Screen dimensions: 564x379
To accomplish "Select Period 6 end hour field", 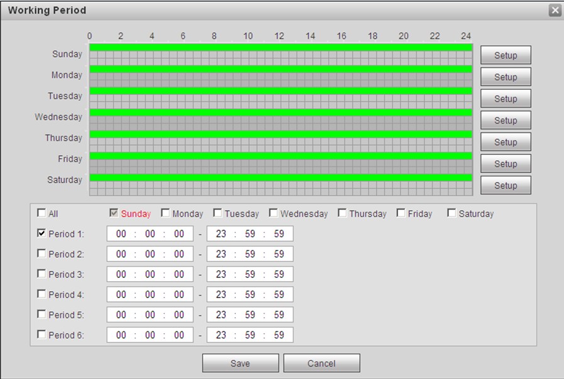I will coord(221,335).
